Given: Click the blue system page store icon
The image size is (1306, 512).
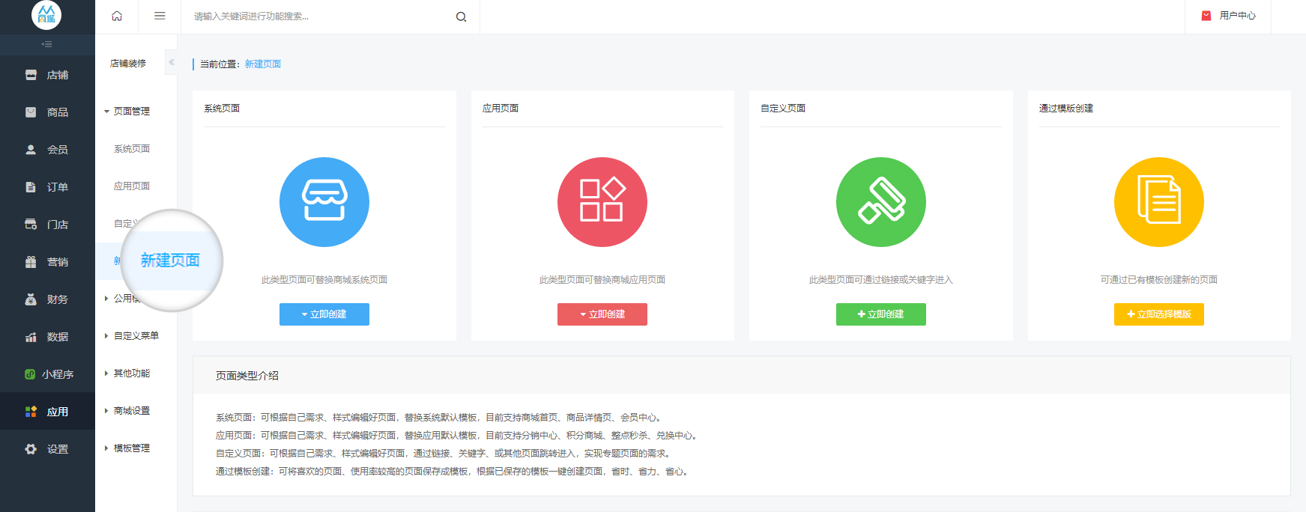Looking at the screenshot, I should click(324, 202).
